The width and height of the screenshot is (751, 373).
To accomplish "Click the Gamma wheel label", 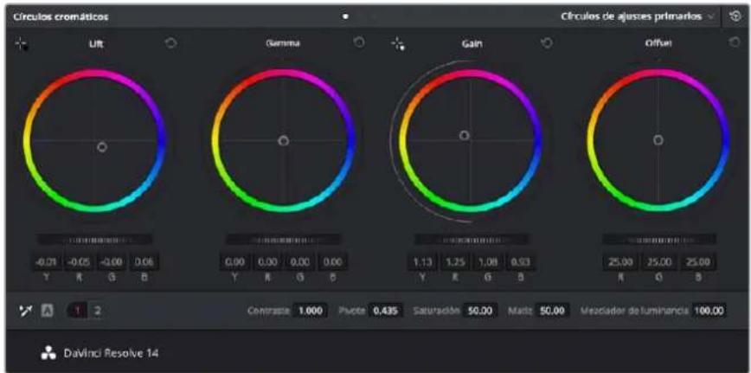I will pyautogui.click(x=284, y=43).
